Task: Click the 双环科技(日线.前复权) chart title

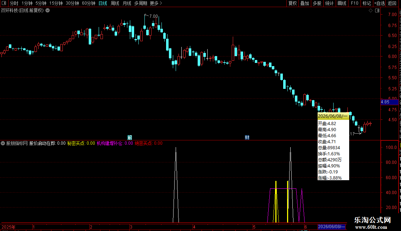Action: [22, 11]
